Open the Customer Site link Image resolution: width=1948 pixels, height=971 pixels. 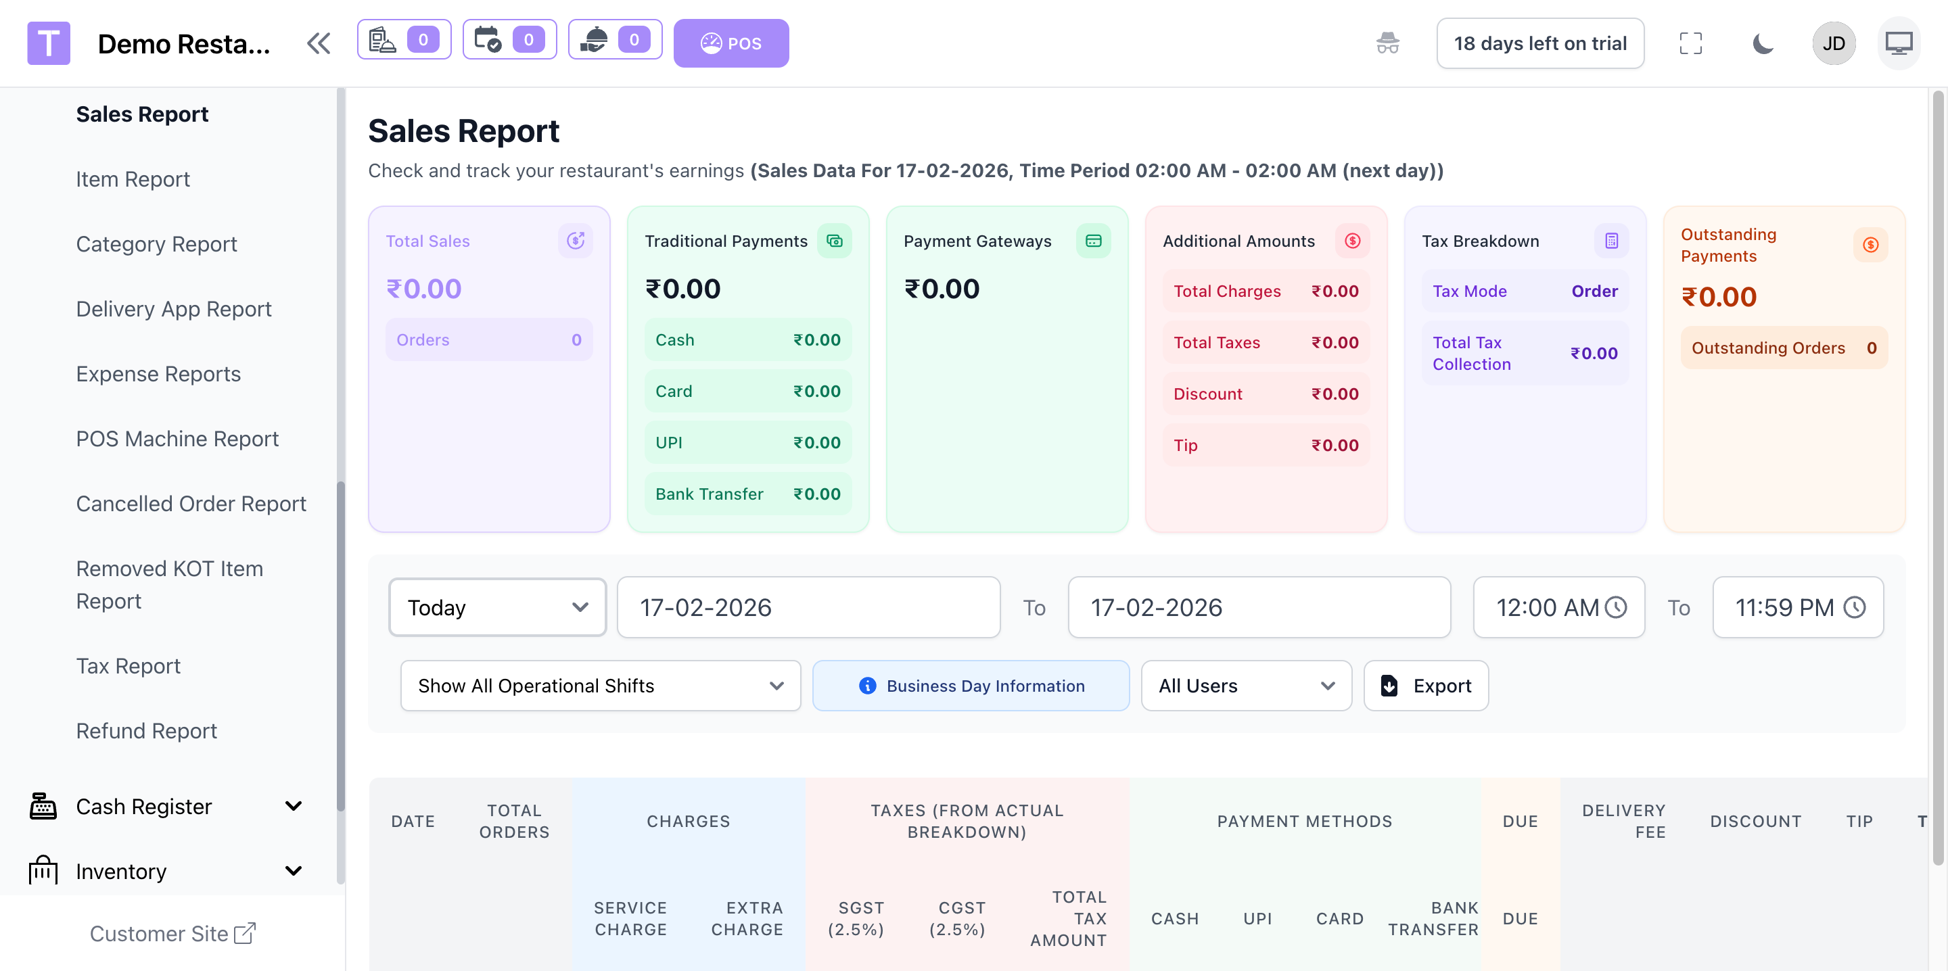coord(172,933)
